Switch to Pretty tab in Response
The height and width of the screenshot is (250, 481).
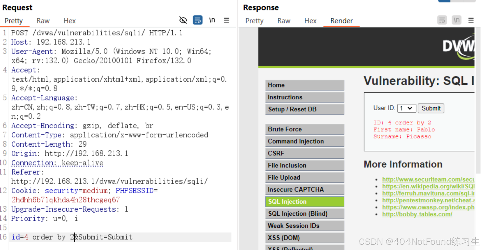point(254,21)
